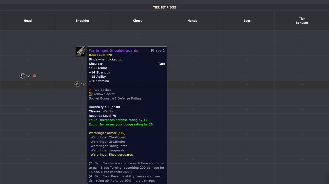This screenshot has width=329, height=184.
Task: Click Warbringer Greathelm in set list
Action: click(x=108, y=142)
